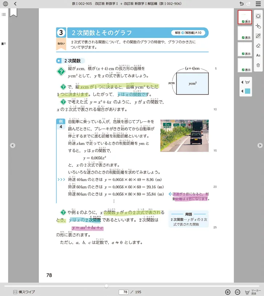Go to next page arrow

click(260, 145)
